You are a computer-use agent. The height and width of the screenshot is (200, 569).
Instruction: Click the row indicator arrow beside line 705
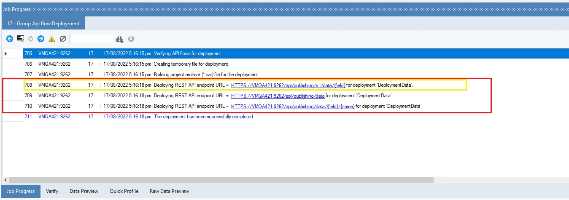coord(5,53)
